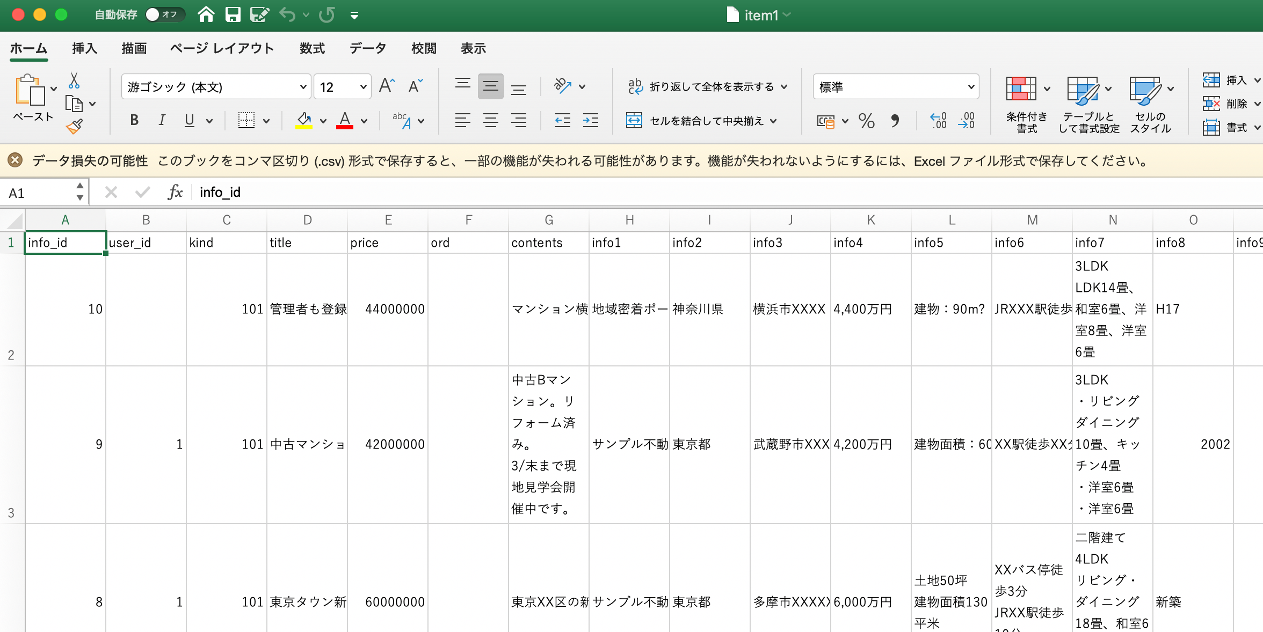Image resolution: width=1263 pixels, height=632 pixels.
Task: Click the Save As pencil-disk icon
Action: click(x=259, y=14)
